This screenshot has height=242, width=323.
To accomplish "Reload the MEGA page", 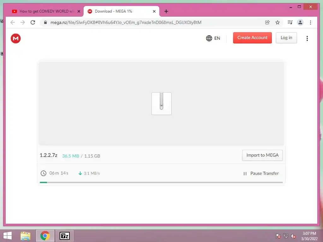I will click(33, 22).
